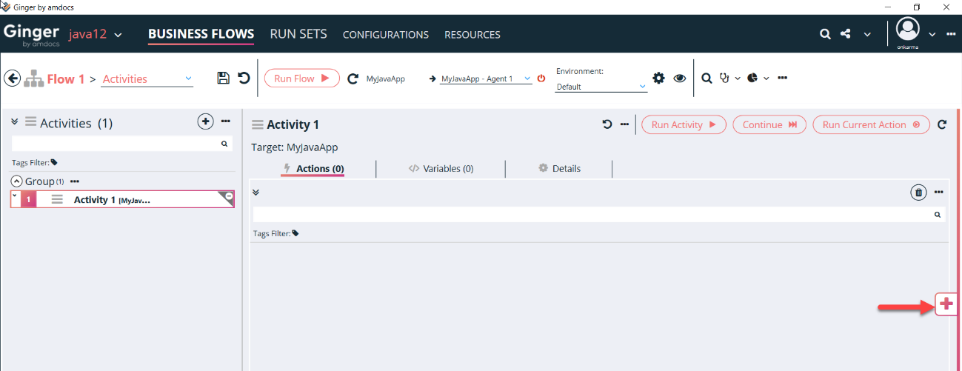Open the RUN SETS menu

point(298,34)
